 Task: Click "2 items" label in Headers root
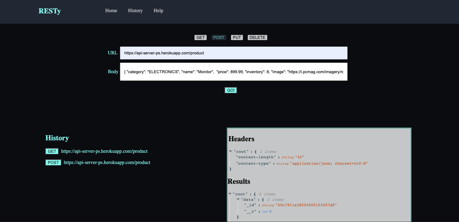click(x=268, y=152)
